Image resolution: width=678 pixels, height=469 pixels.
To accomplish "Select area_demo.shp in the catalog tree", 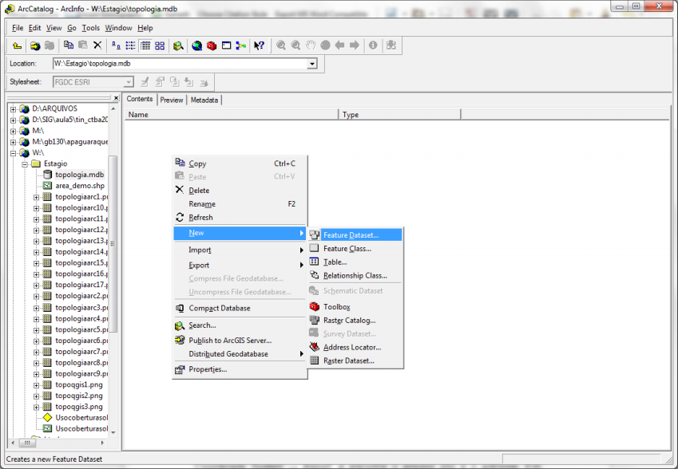I will pos(80,186).
